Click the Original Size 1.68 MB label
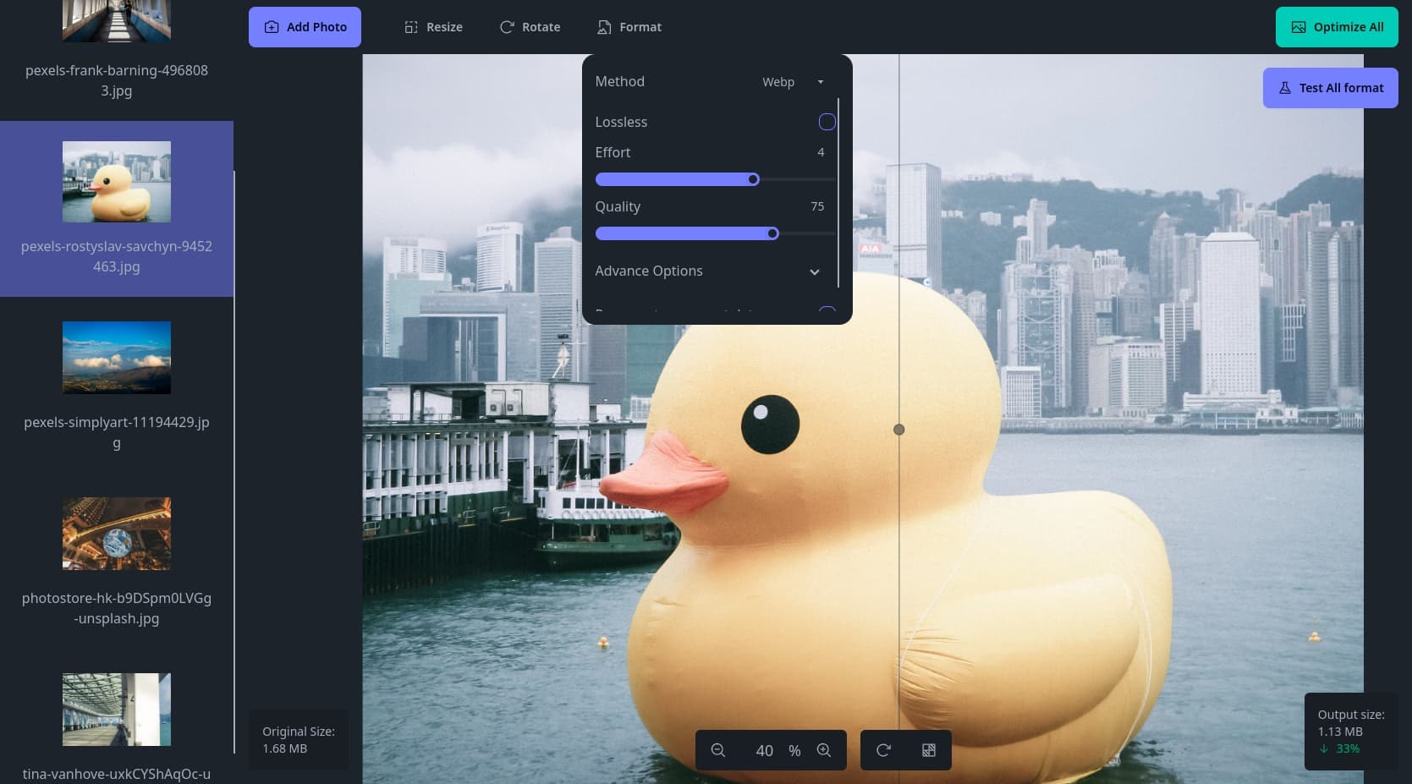Viewport: 1412px width, 784px height. (x=299, y=740)
